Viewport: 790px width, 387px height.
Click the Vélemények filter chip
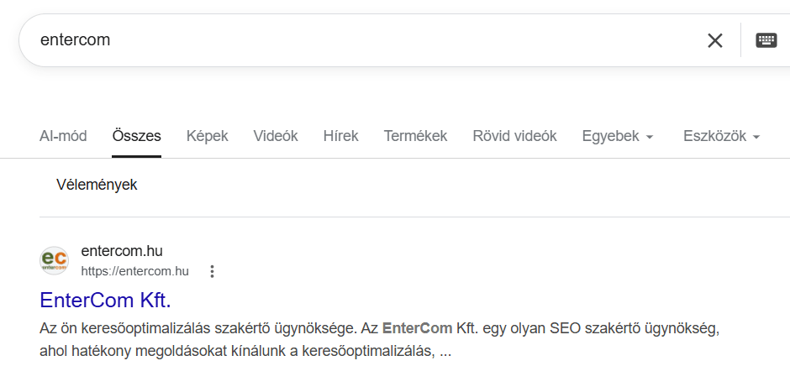(x=97, y=185)
